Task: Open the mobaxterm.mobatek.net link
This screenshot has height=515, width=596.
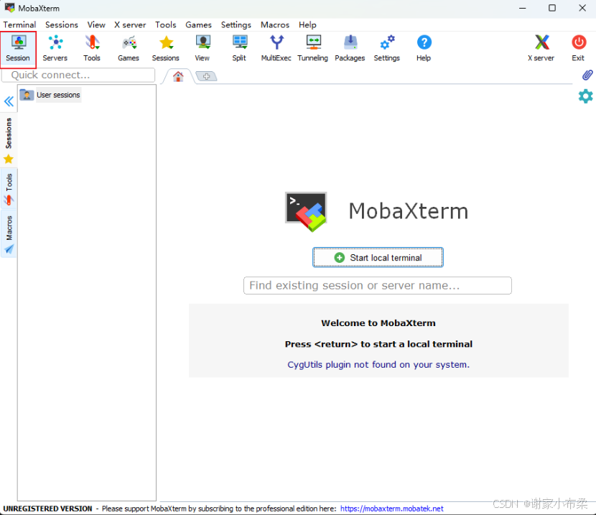Action: 392,509
